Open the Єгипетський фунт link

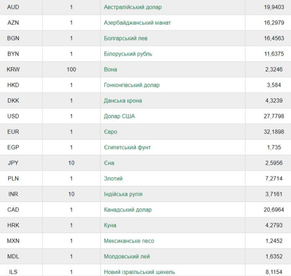[127, 148]
